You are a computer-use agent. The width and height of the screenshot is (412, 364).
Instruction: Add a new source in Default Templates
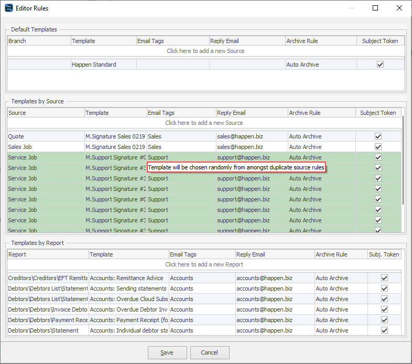point(205,51)
